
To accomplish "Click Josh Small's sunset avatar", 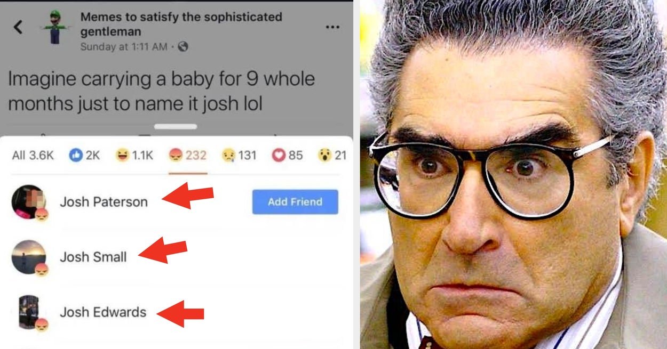I will 28,257.
